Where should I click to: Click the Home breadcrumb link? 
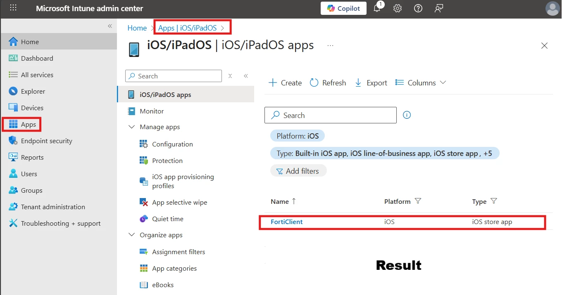(137, 28)
